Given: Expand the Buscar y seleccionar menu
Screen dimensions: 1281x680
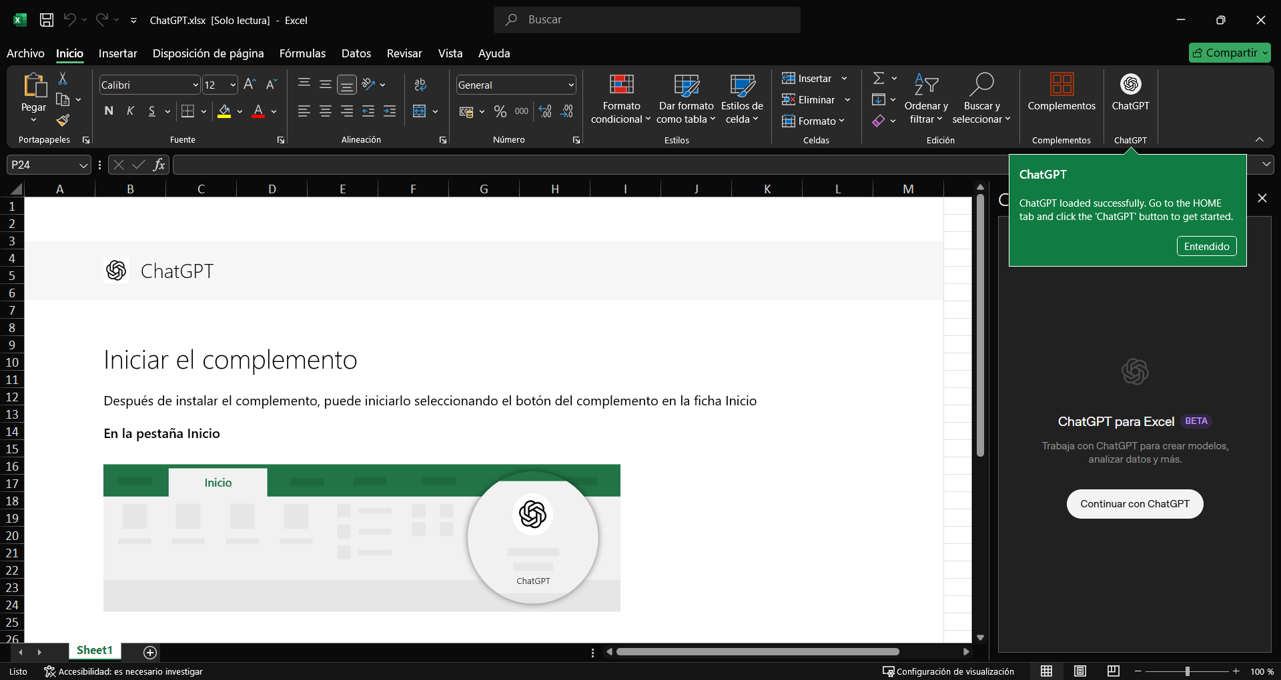Looking at the screenshot, I should [x=981, y=99].
